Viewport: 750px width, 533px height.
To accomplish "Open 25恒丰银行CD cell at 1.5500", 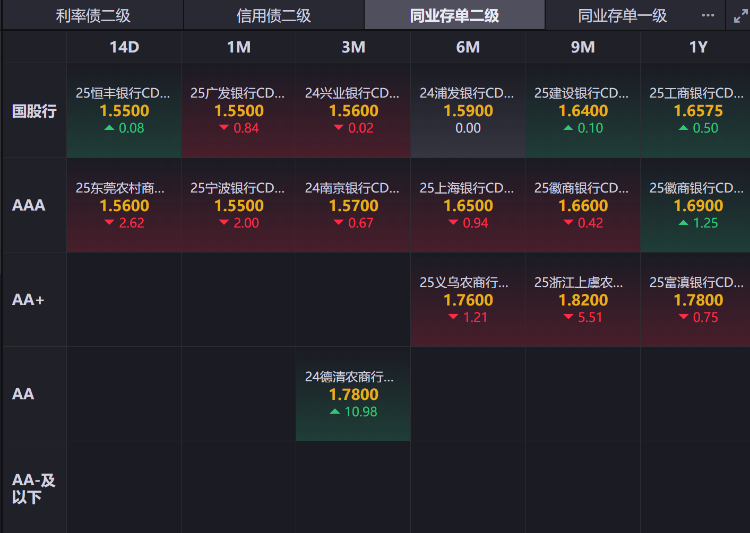I will point(124,111).
